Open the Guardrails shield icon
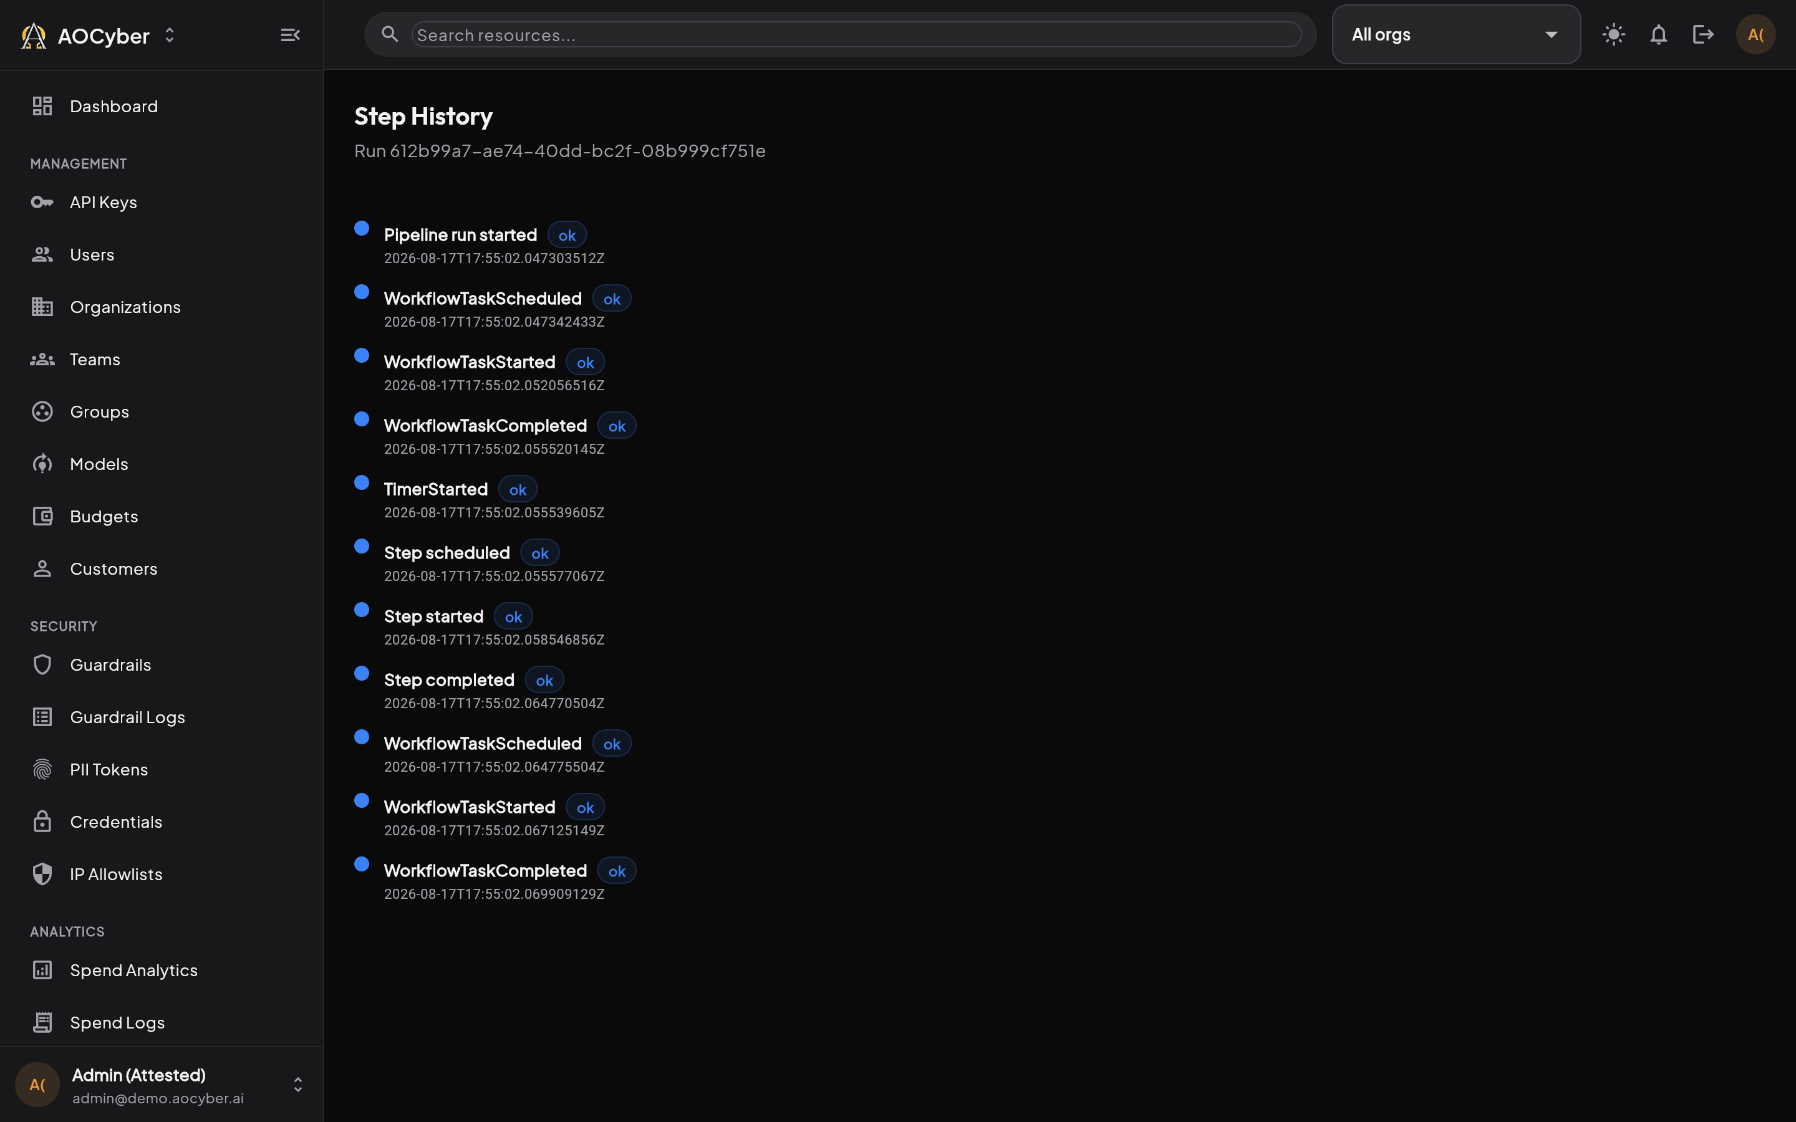The image size is (1796, 1122). pyautogui.click(x=42, y=664)
